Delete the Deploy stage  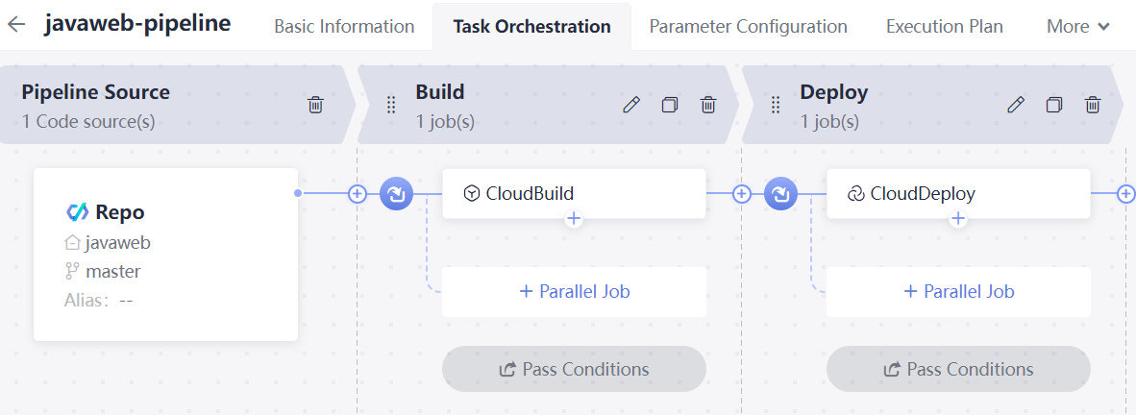click(1093, 105)
